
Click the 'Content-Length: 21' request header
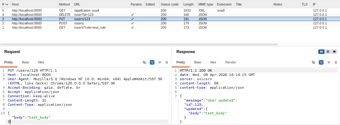[x=27, y=100]
